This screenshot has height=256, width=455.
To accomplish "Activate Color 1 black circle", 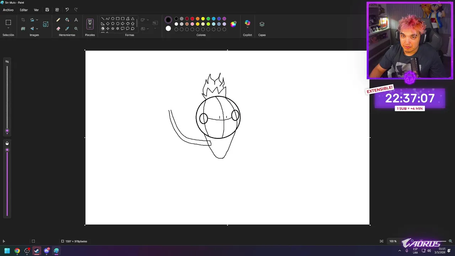I will tap(168, 20).
